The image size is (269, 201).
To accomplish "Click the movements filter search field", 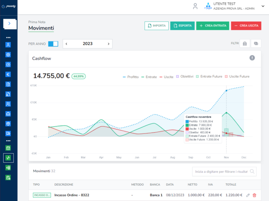I will coord(221,172).
